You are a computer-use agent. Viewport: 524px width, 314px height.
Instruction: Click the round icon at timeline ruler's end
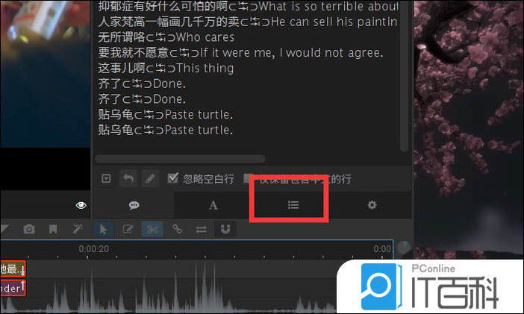[404, 248]
